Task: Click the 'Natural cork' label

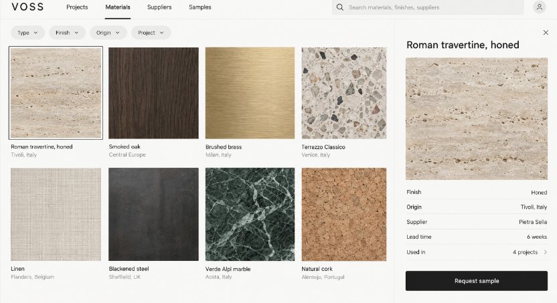Action: click(x=317, y=269)
